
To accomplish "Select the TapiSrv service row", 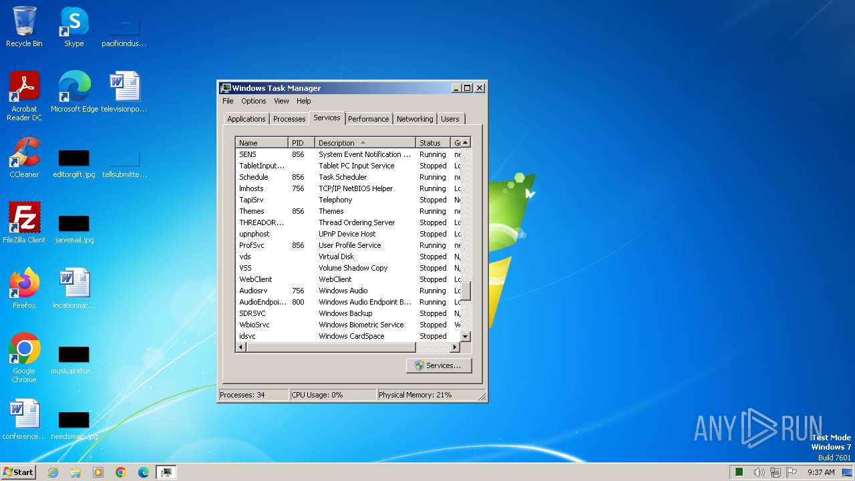I will (x=348, y=200).
